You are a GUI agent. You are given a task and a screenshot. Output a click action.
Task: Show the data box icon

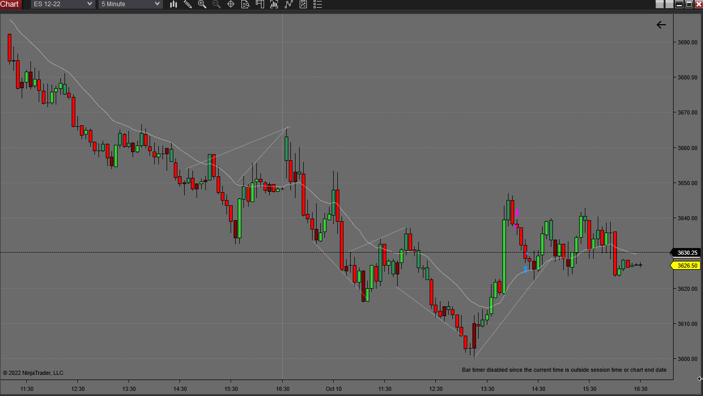point(246,4)
